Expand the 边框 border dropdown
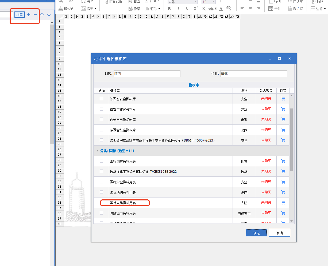Screen dimensions: 328x266 click(325, 9)
